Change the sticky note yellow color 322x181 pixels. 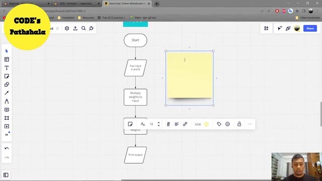point(206,124)
